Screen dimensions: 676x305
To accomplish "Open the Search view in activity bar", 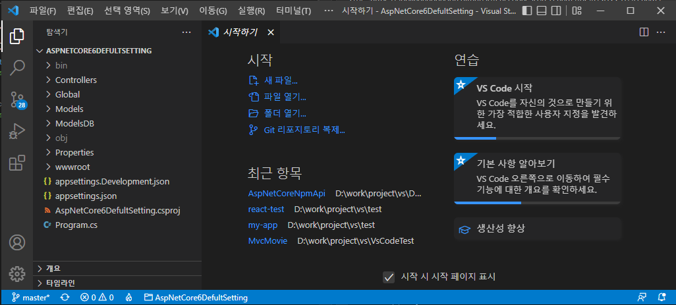I will click(x=17, y=67).
